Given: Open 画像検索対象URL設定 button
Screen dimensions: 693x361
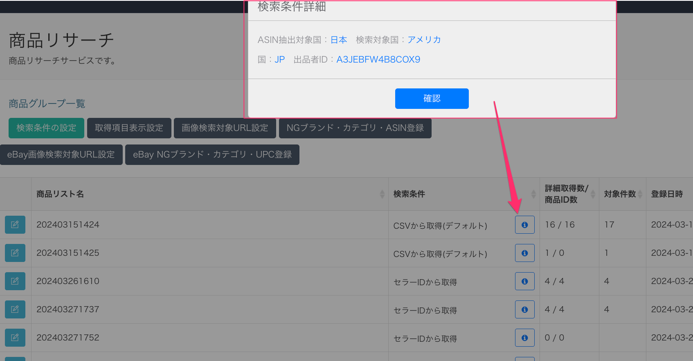Looking at the screenshot, I should pos(225,128).
